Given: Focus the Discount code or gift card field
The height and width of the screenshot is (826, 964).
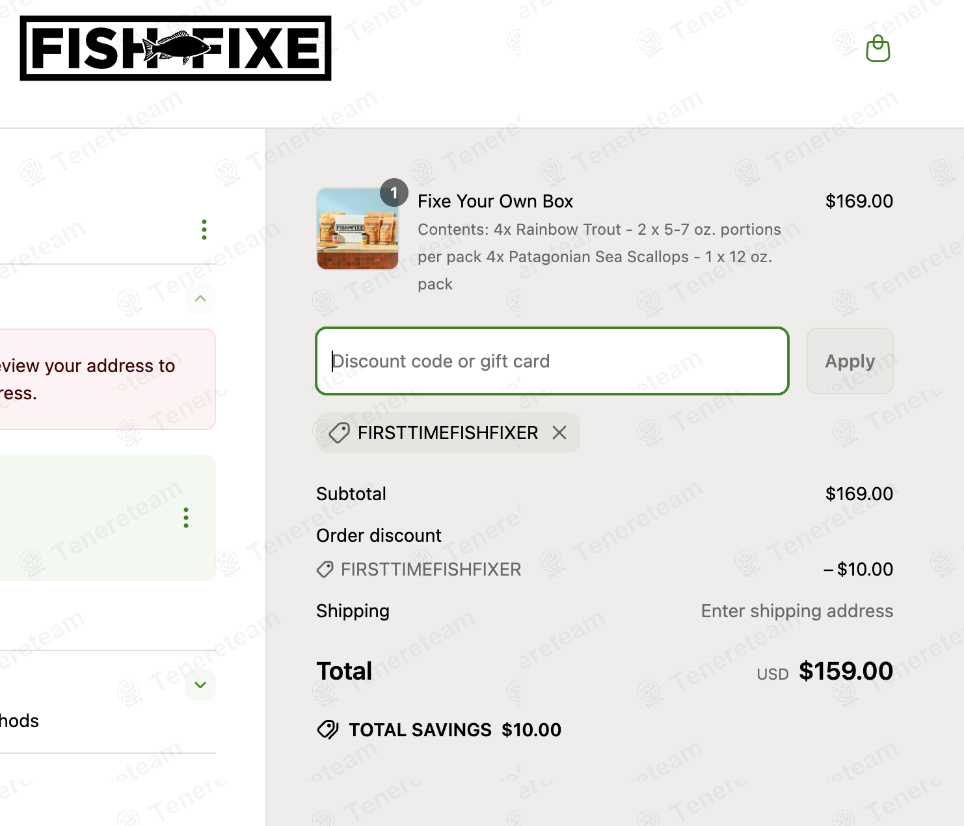Looking at the screenshot, I should (x=552, y=361).
